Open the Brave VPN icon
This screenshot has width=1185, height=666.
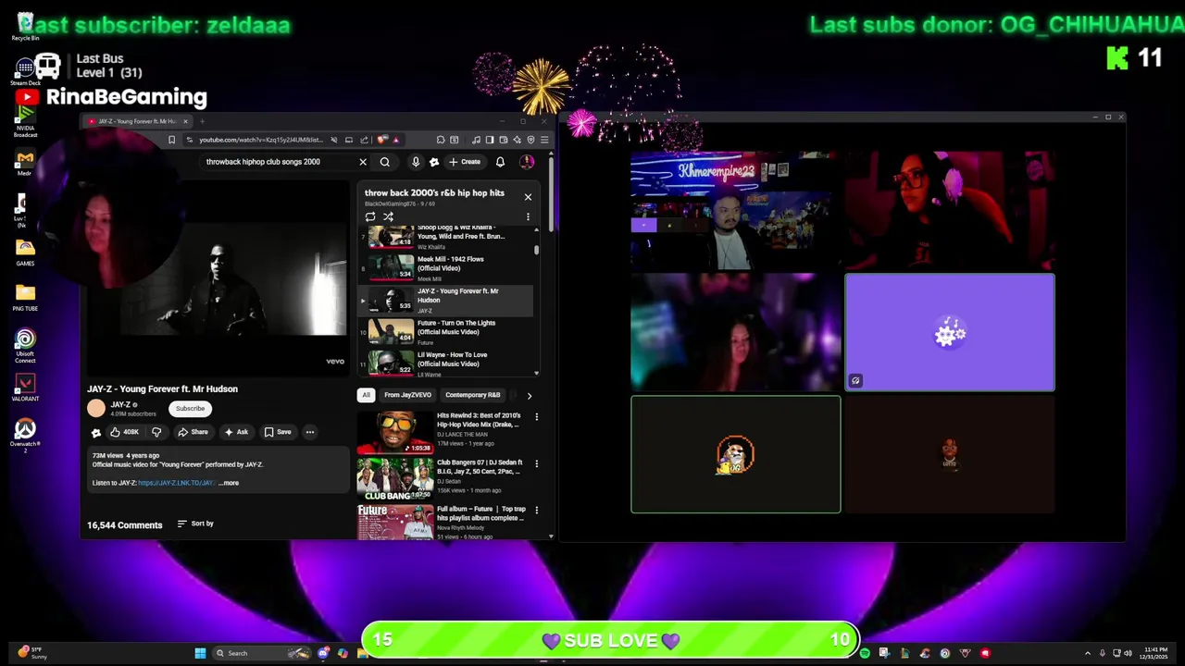pyautogui.click(x=530, y=140)
